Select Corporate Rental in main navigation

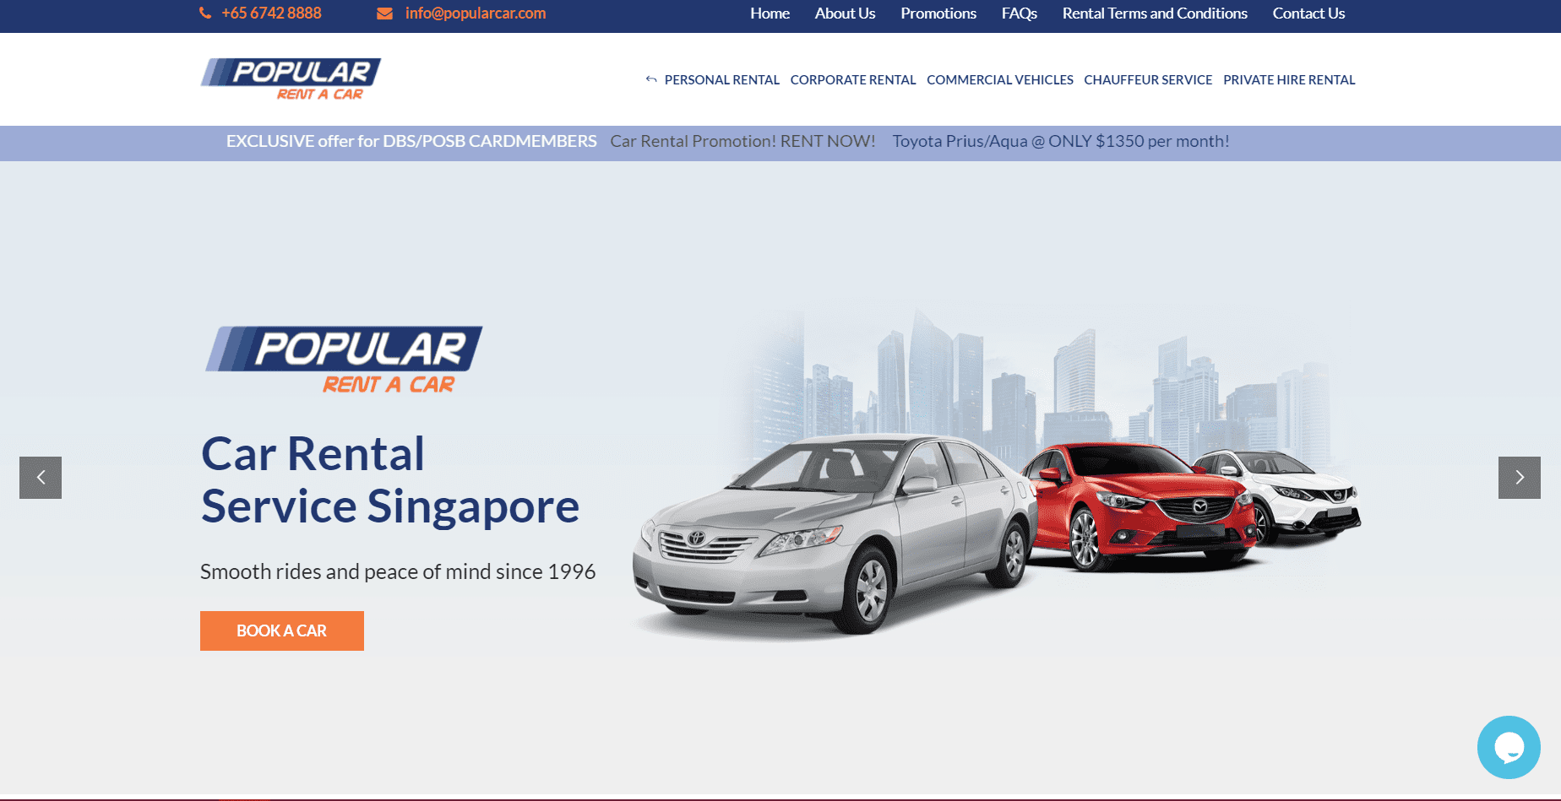pos(853,80)
